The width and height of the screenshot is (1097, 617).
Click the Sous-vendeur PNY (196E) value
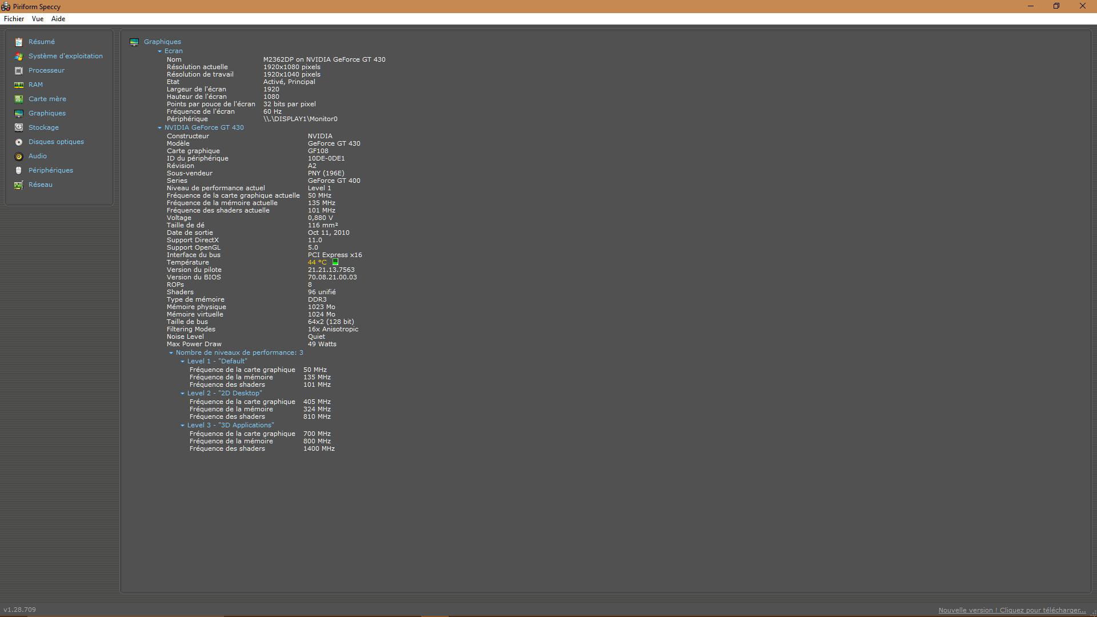[326, 173]
